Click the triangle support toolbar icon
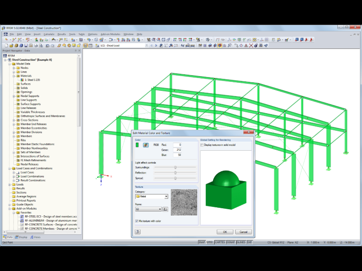Screen dimensions: 362x271 click(x=246, y=46)
